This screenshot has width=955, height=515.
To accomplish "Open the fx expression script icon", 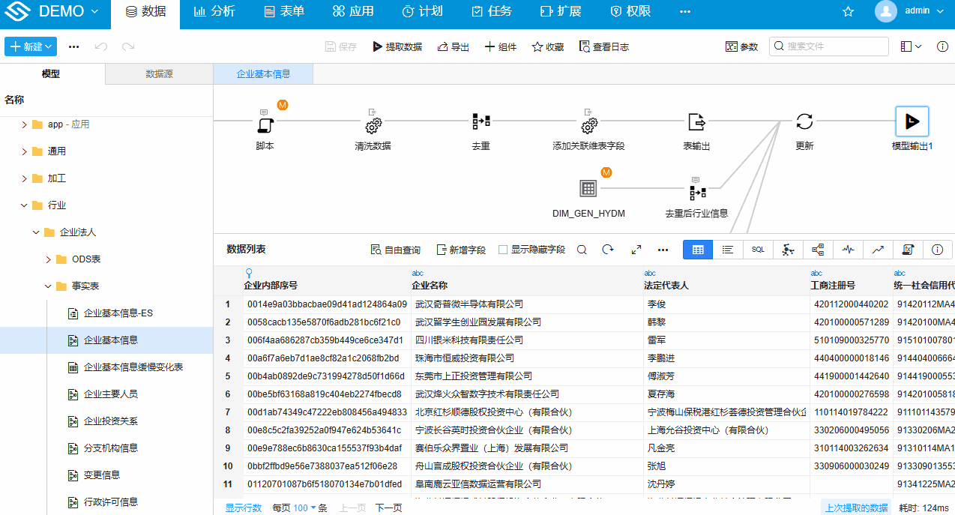I will (x=908, y=249).
